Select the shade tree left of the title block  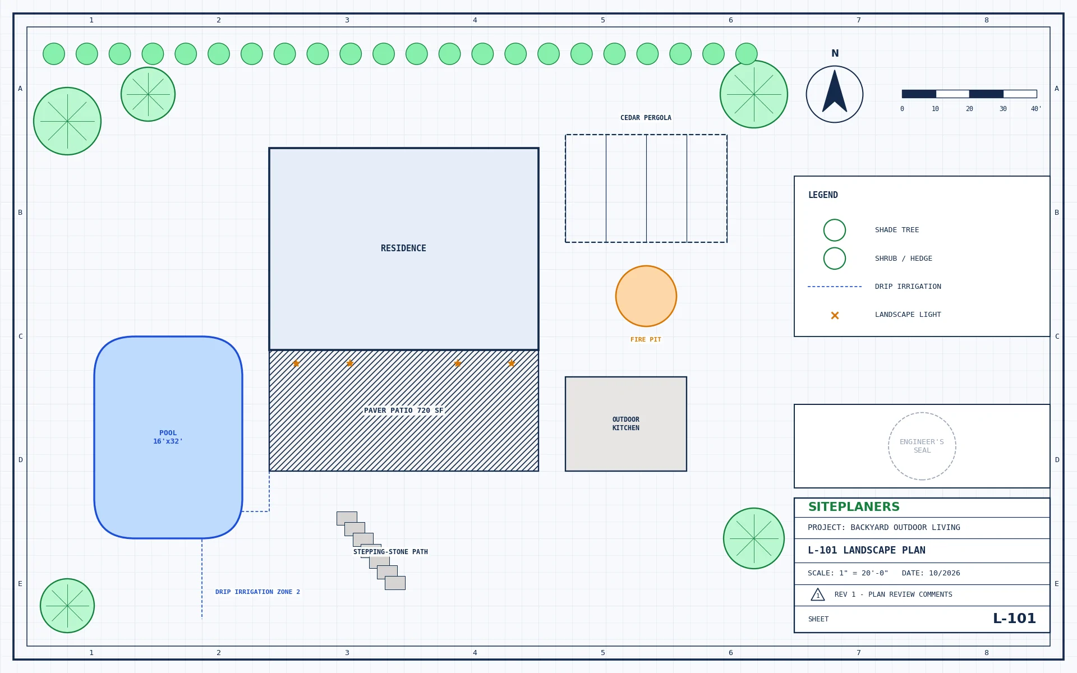click(754, 538)
